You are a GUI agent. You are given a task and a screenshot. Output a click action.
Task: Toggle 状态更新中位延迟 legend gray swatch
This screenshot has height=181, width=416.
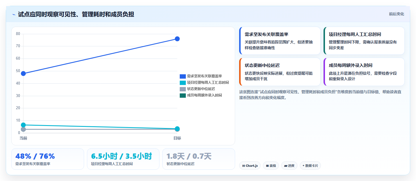click(183, 89)
